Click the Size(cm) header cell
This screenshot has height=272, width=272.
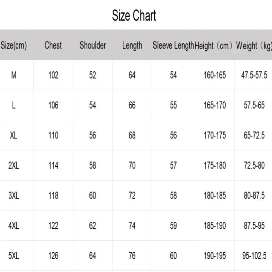pos(14,46)
